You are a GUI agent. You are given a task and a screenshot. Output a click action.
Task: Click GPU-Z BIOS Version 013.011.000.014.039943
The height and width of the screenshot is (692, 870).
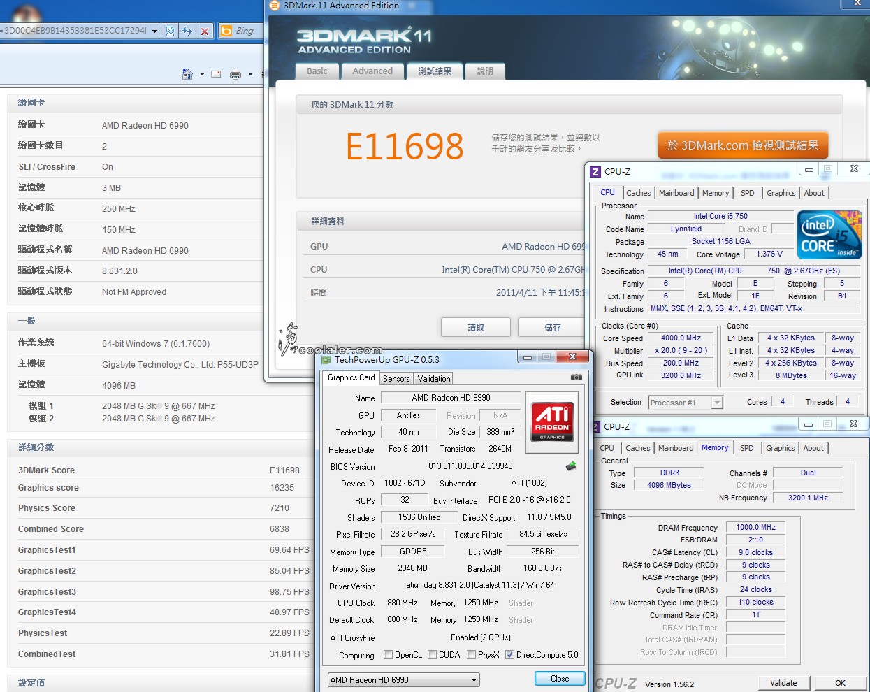coord(470,466)
